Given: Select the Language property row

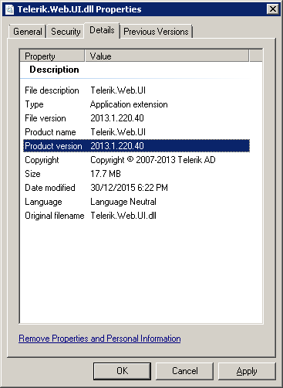Looking at the screenshot, I should pos(136,202).
